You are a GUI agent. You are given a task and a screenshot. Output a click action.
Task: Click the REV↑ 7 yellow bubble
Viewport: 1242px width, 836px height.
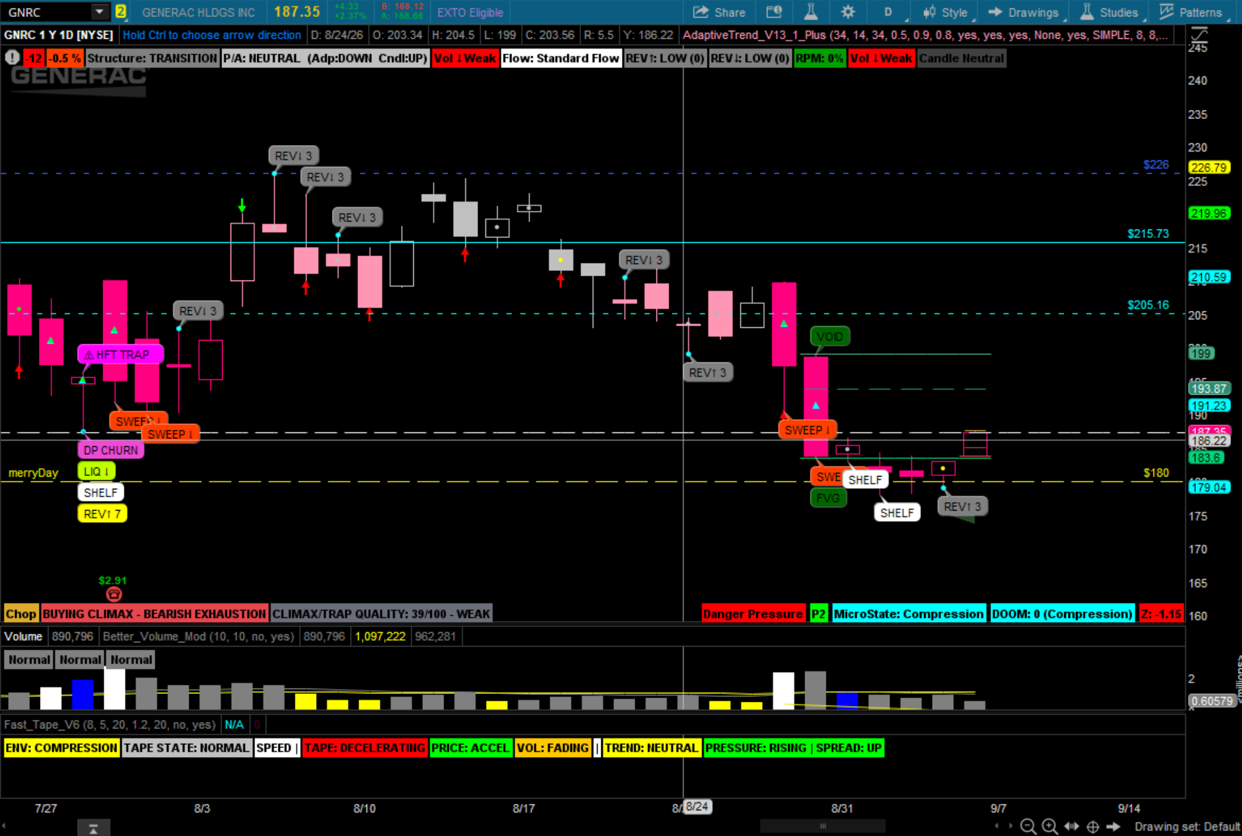click(x=103, y=514)
